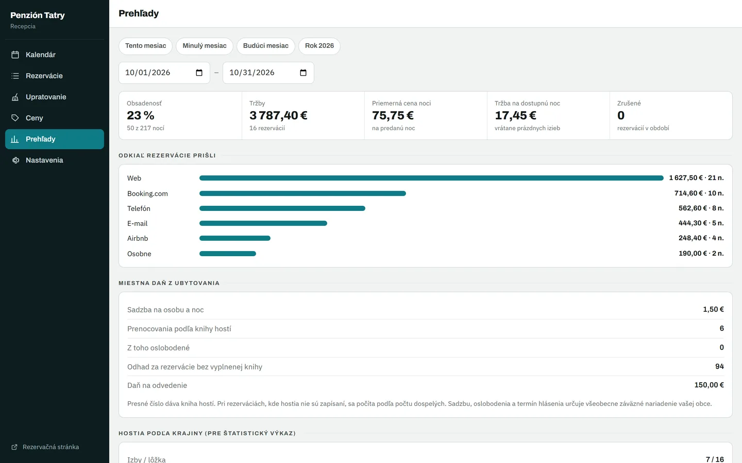
Task: Click the Prehľady bar chart icon
Action: coord(15,139)
